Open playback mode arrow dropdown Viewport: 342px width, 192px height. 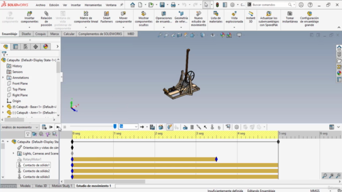click(x=147, y=127)
